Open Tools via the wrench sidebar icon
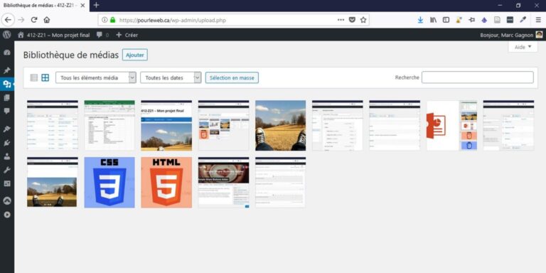The image size is (546, 273). (7, 170)
